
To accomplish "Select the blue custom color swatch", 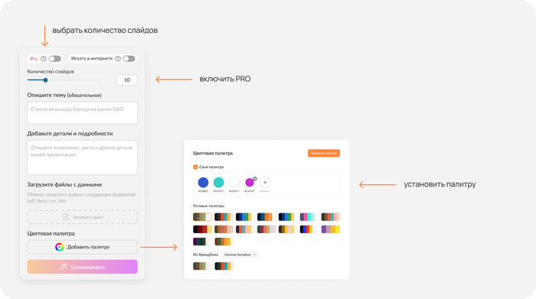I will pos(203,183).
